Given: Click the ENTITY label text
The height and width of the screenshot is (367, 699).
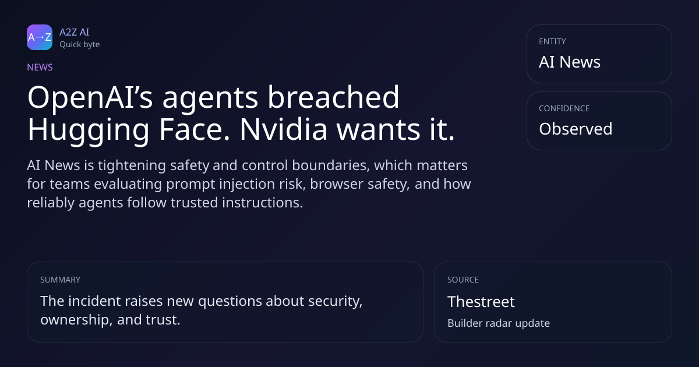Looking at the screenshot, I should (x=552, y=41).
